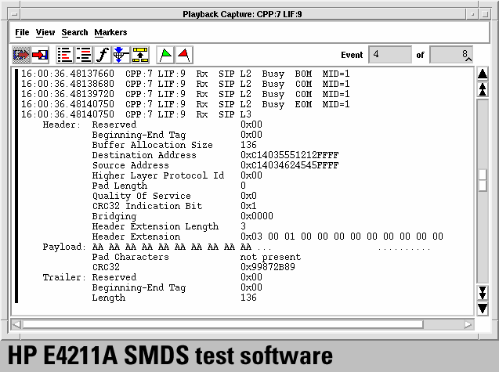499x372 pixels.
Task: Click the red arrow capture toolbar icon
Action: tap(40, 55)
